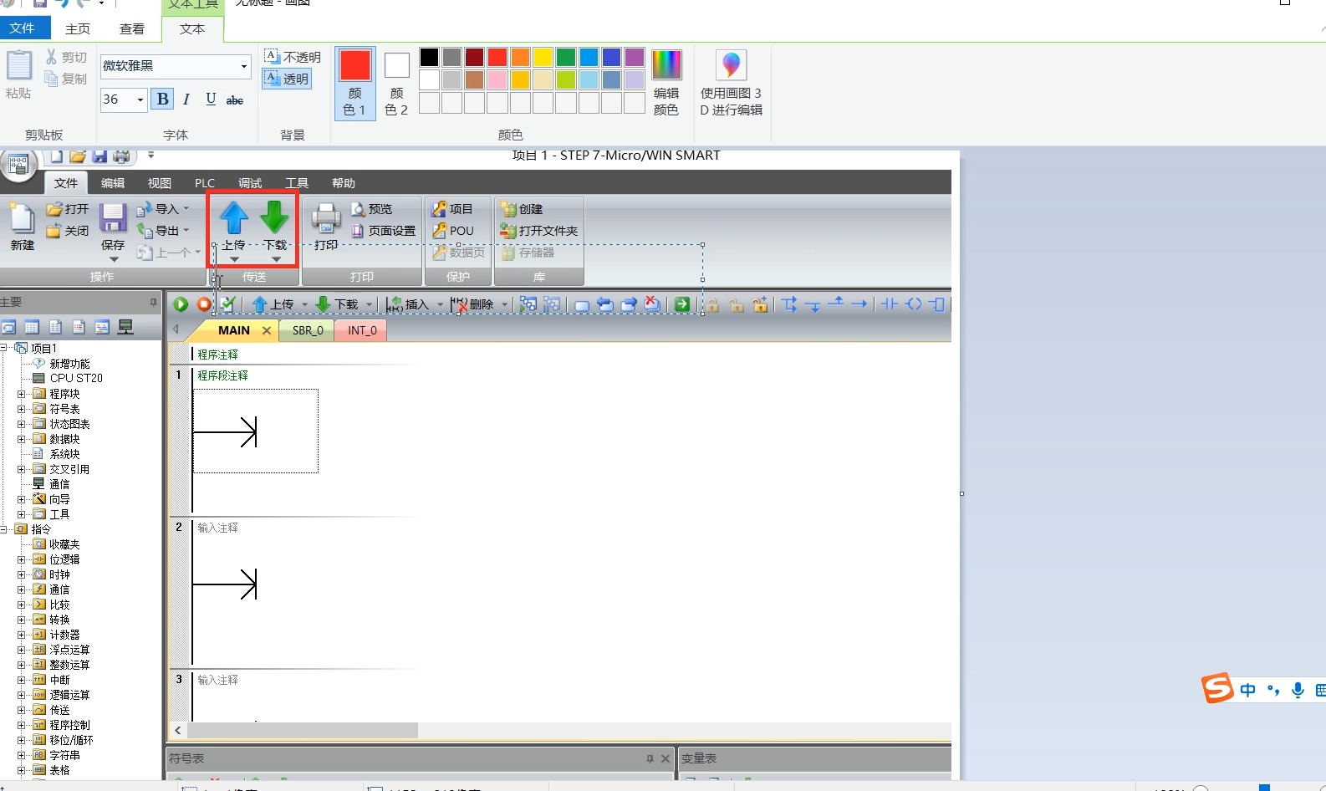Open dropdown arrow beside toolbar 下载
This screenshot has height=791, width=1326.
click(x=369, y=304)
